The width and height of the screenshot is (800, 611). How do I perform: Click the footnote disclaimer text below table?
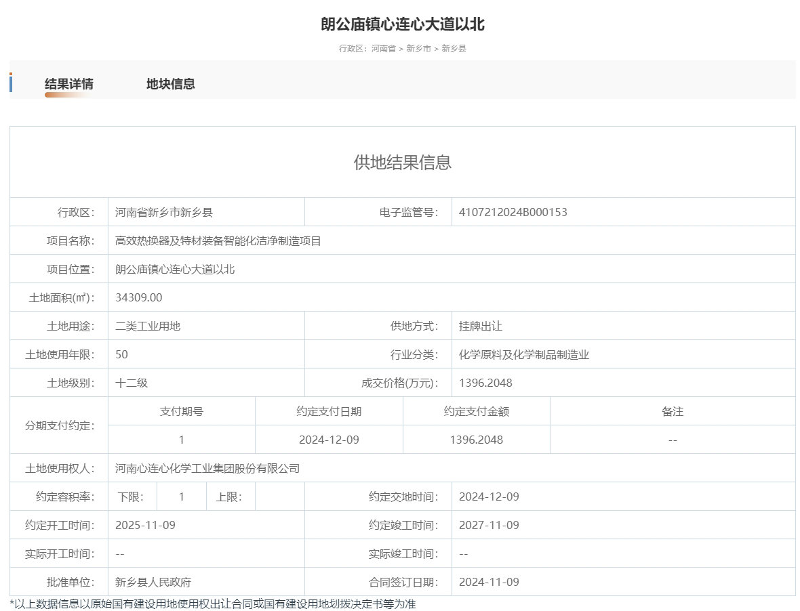point(213,604)
